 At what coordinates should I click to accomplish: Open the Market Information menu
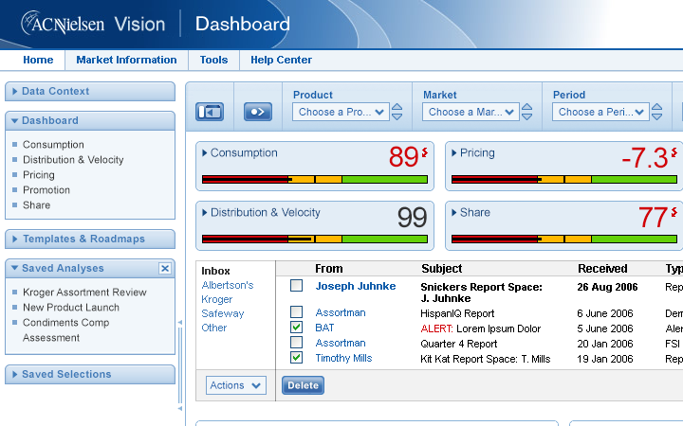(126, 60)
